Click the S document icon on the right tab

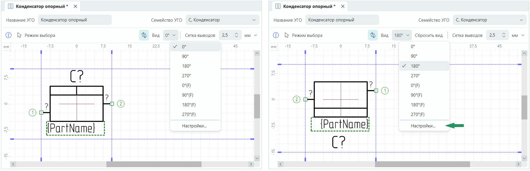(278, 6)
